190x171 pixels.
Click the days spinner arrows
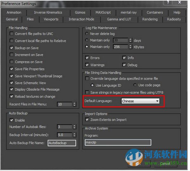click(x=130, y=40)
